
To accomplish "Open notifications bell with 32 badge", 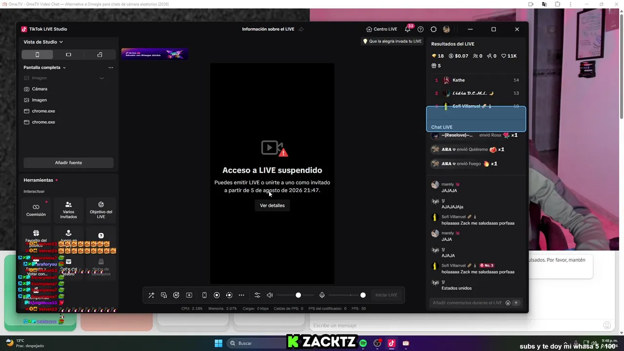I will tap(408, 29).
